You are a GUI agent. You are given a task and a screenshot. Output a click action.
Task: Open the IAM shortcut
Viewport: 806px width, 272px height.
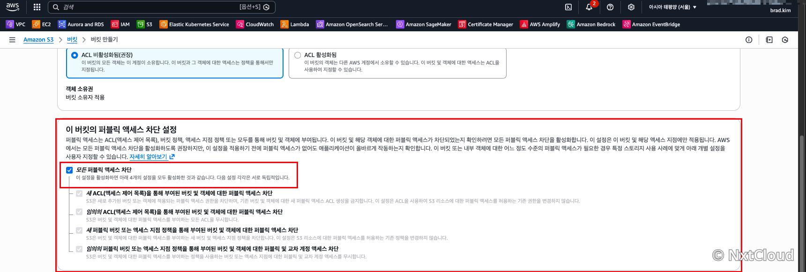tap(120, 24)
